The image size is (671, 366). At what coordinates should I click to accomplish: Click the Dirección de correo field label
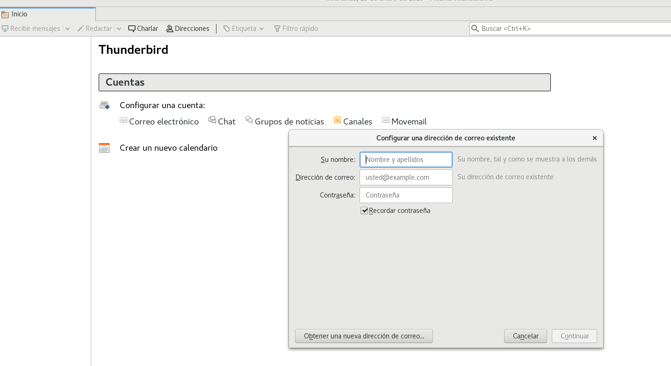[x=325, y=177]
